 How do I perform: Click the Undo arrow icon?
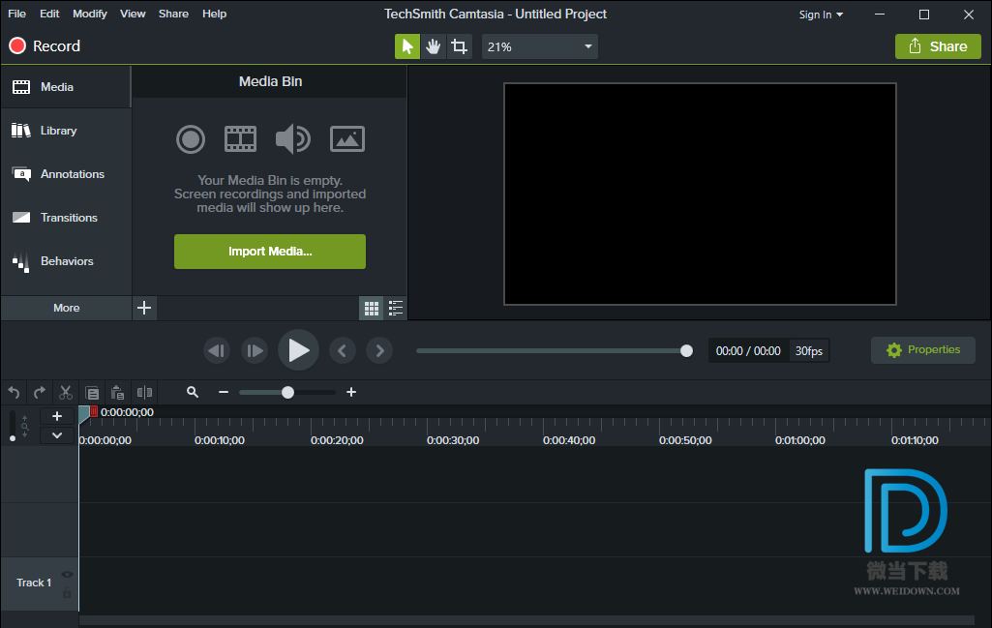[14, 393]
